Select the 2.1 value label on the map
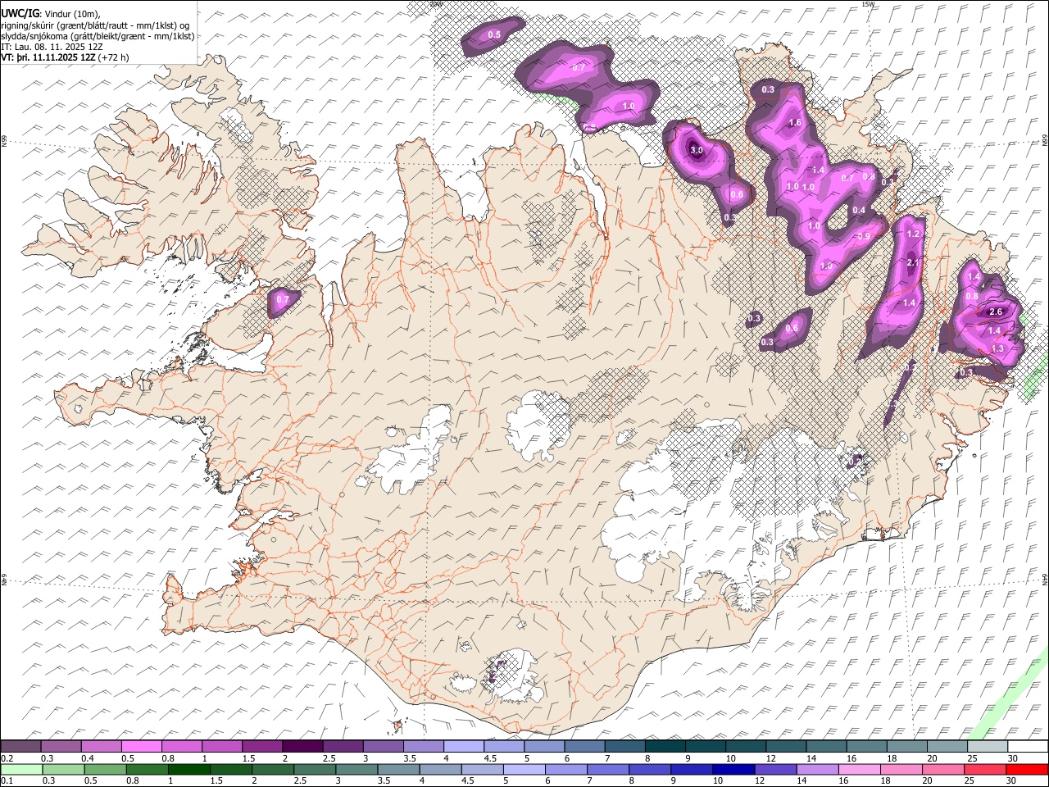 coord(915,262)
